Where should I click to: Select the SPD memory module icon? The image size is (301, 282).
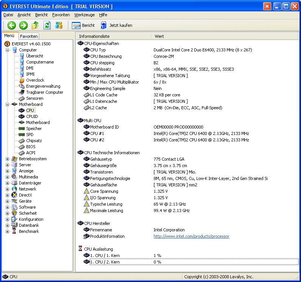[22, 135]
